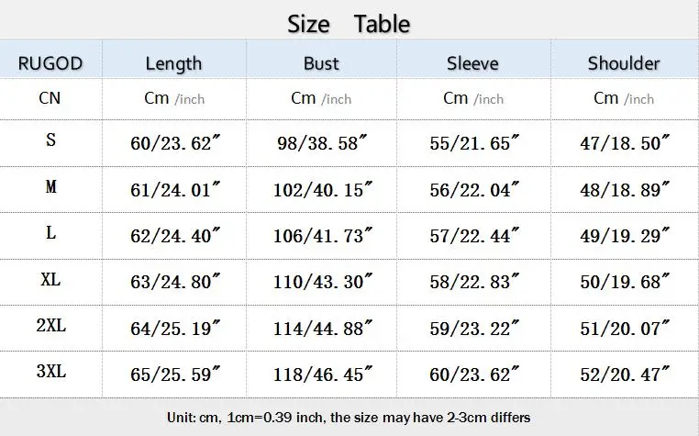Viewport: 699px width, 436px height.
Task: Click the 52/20.47 shoulder cell
Action: point(624,375)
